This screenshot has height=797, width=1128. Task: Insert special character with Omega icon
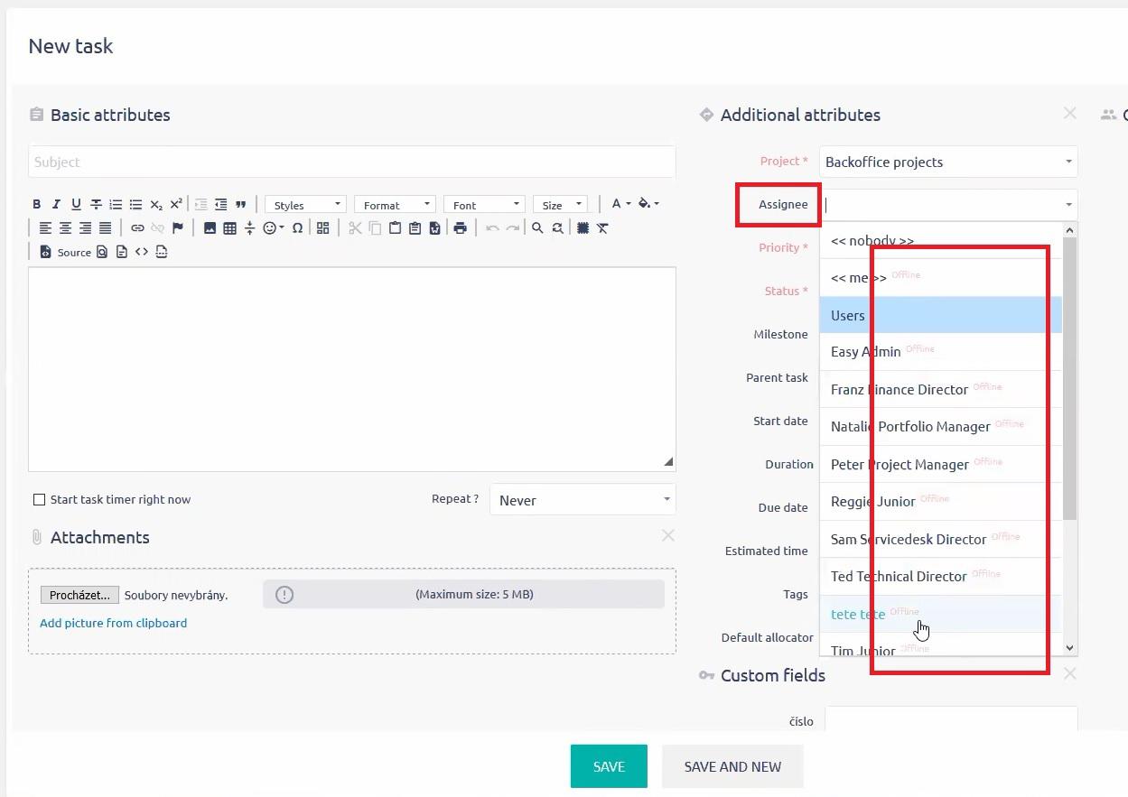click(x=297, y=228)
